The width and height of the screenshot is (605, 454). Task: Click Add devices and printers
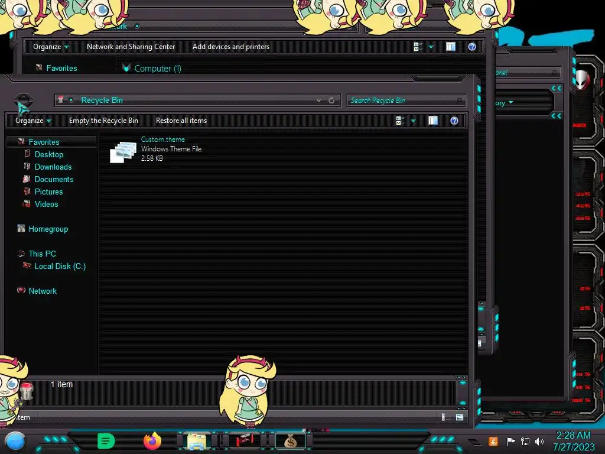click(231, 47)
